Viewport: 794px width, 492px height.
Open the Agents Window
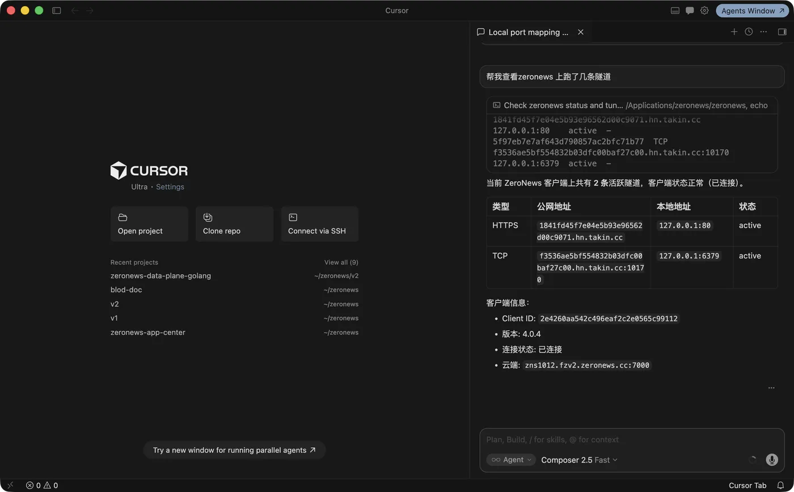coord(753,10)
